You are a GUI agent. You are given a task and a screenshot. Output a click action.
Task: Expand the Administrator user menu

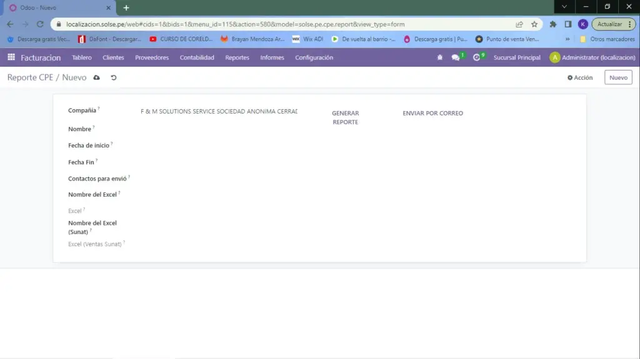coord(592,57)
